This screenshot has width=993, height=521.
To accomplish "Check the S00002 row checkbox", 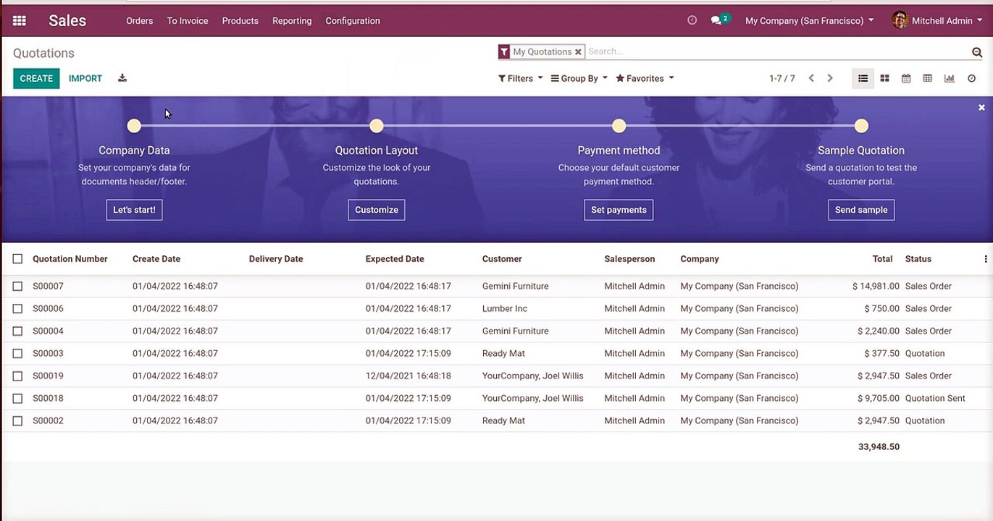I will coord(17,421).
